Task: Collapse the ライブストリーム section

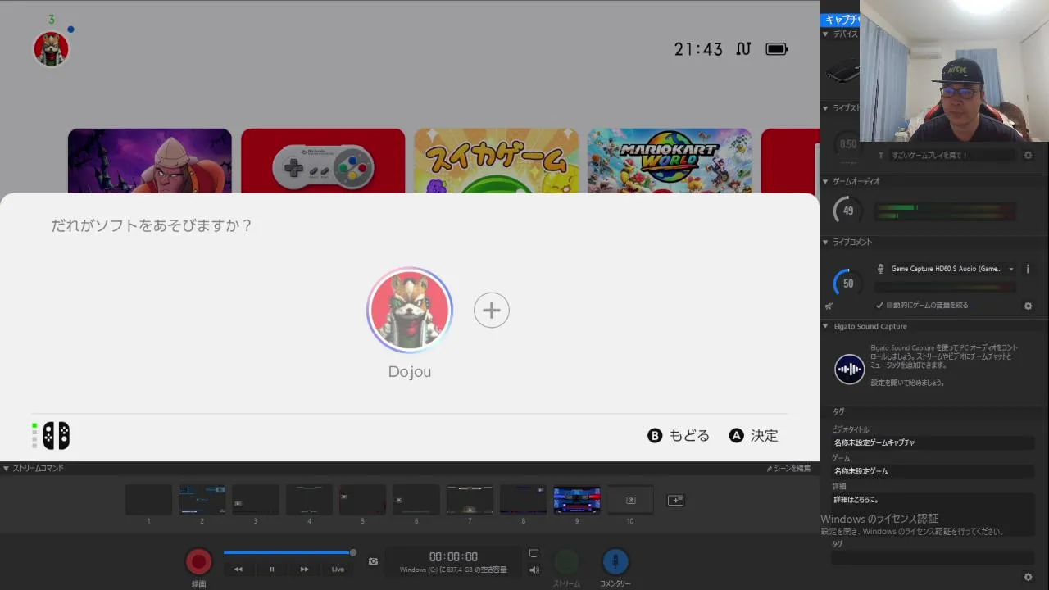Action: [826, 108]
